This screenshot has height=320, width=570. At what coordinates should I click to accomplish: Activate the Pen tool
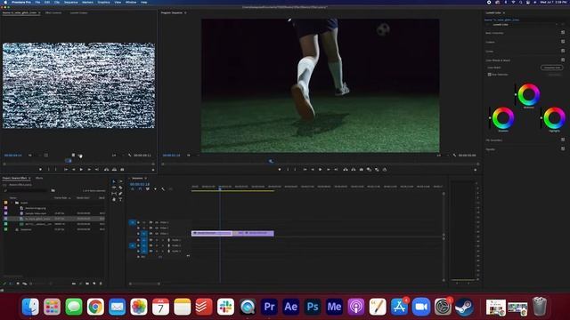(x=120, y=194)
